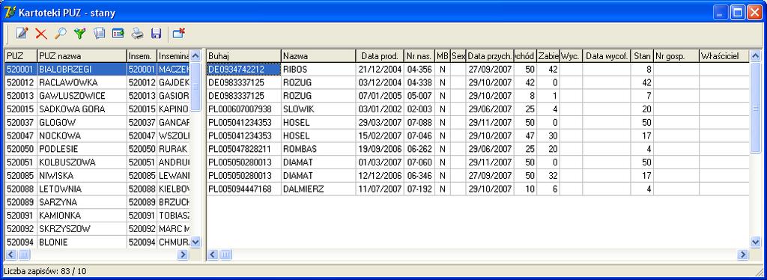Click the green funnel filter icon

[79, 33]
